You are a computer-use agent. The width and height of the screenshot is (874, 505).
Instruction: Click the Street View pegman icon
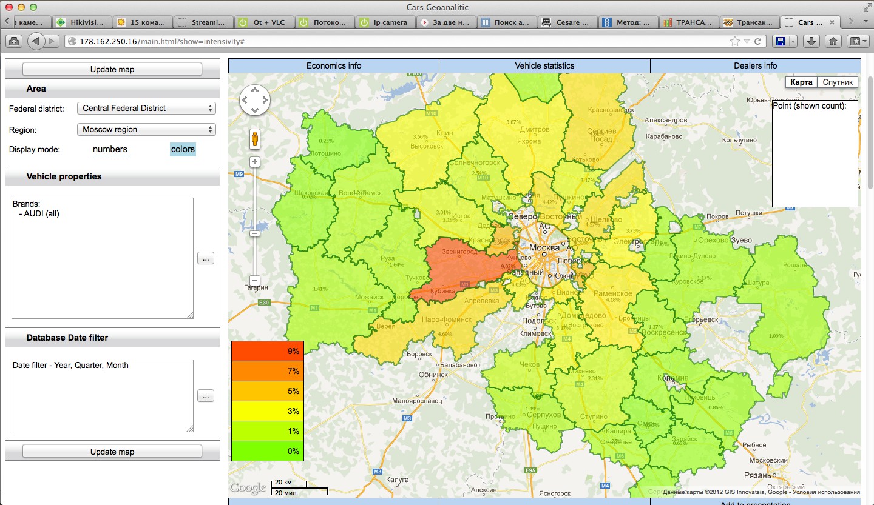[255, 139]
